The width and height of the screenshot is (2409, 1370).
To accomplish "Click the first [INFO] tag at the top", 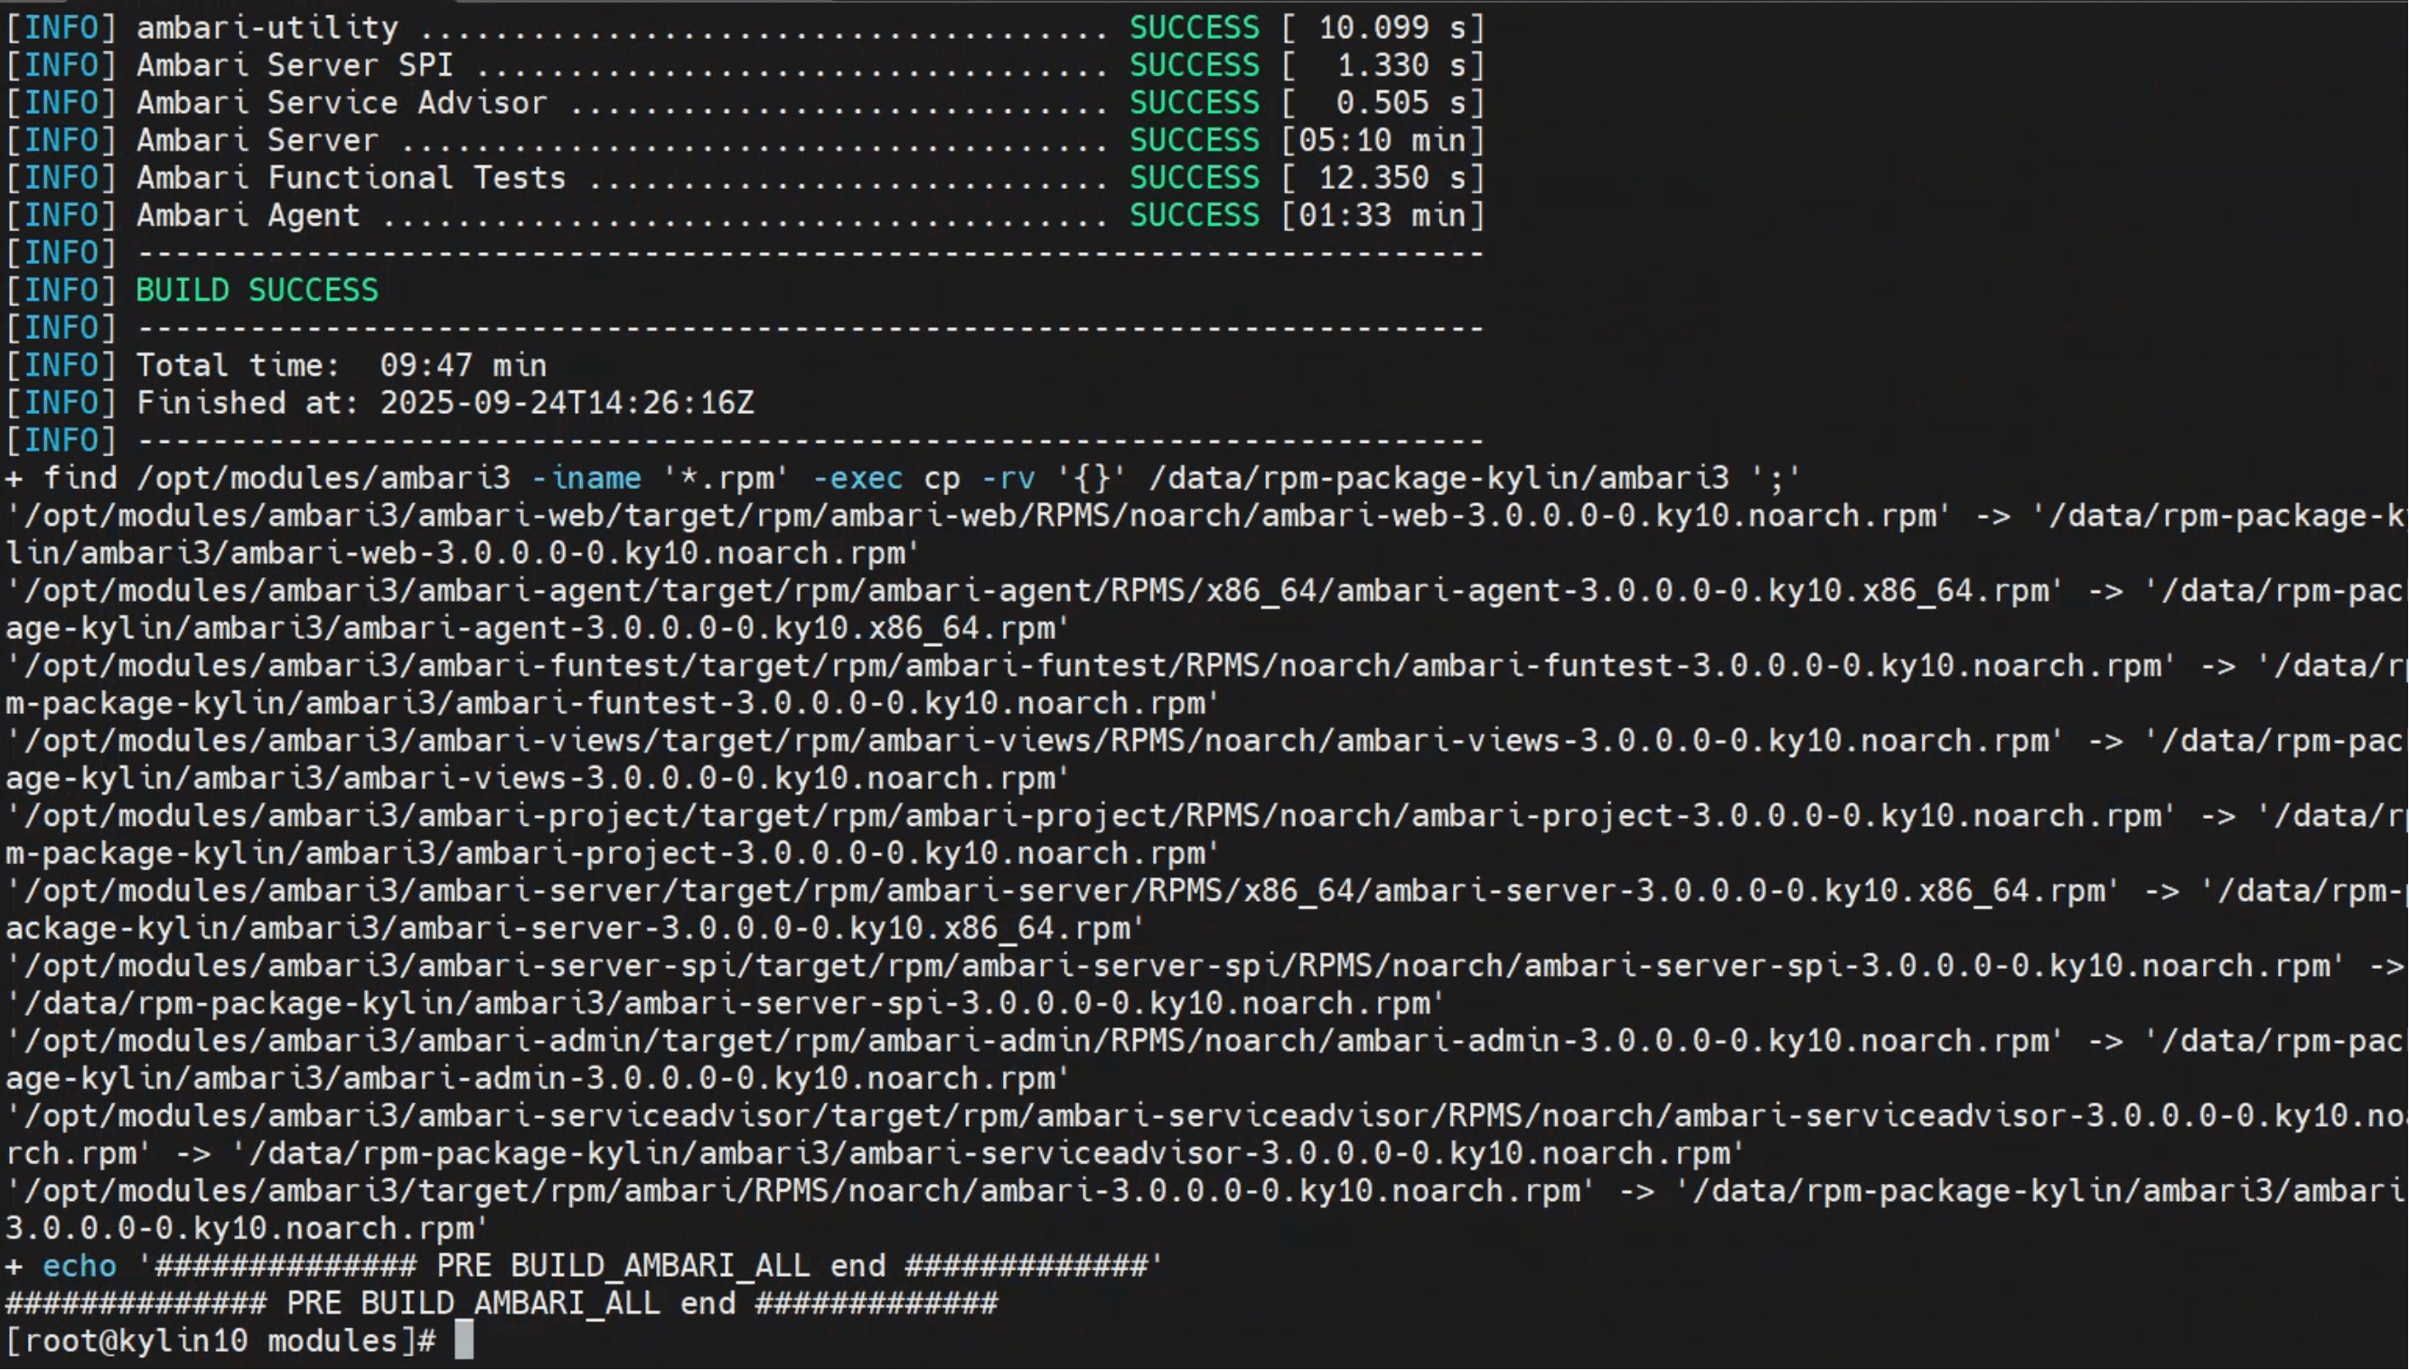I will 62,27.
